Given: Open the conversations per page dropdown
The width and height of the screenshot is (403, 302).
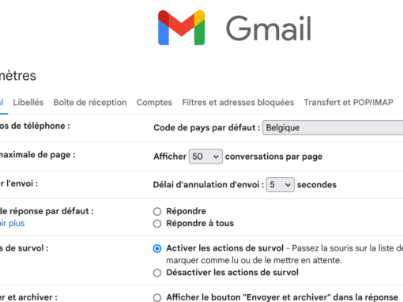Looking at the screenshot, I should (205, 157).
